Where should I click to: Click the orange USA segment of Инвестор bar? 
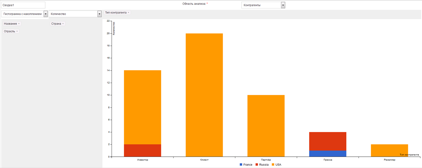143,107
